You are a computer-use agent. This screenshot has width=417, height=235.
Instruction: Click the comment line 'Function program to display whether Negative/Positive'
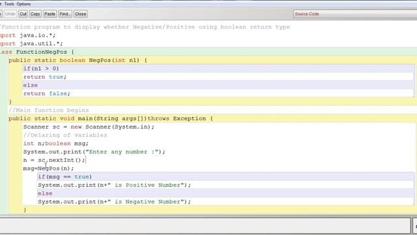[145, 27]
